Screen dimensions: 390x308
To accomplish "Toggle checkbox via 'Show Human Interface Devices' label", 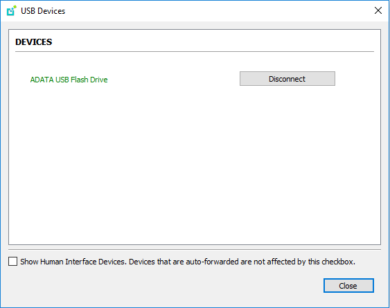I will coord(72,262).
